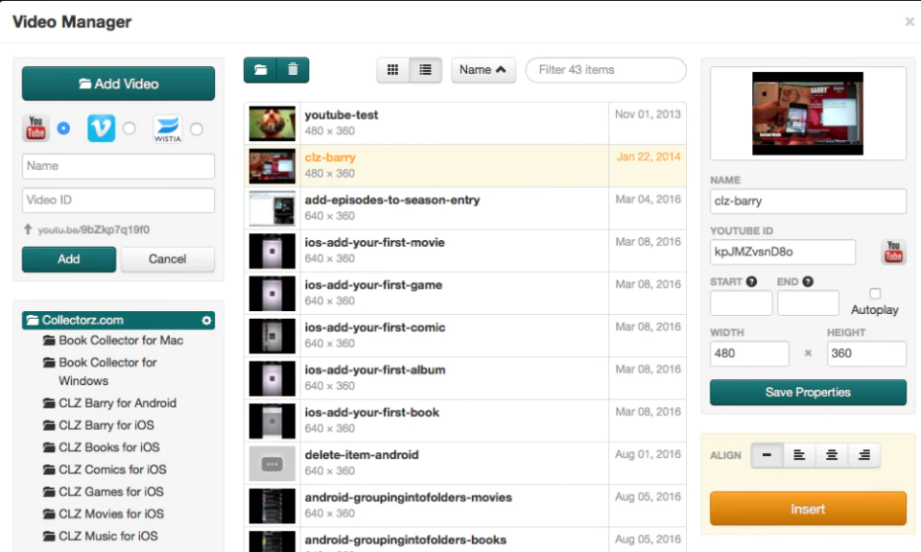Switch to list view icon
Screen dimensions: 921x552
pos(425,70)
